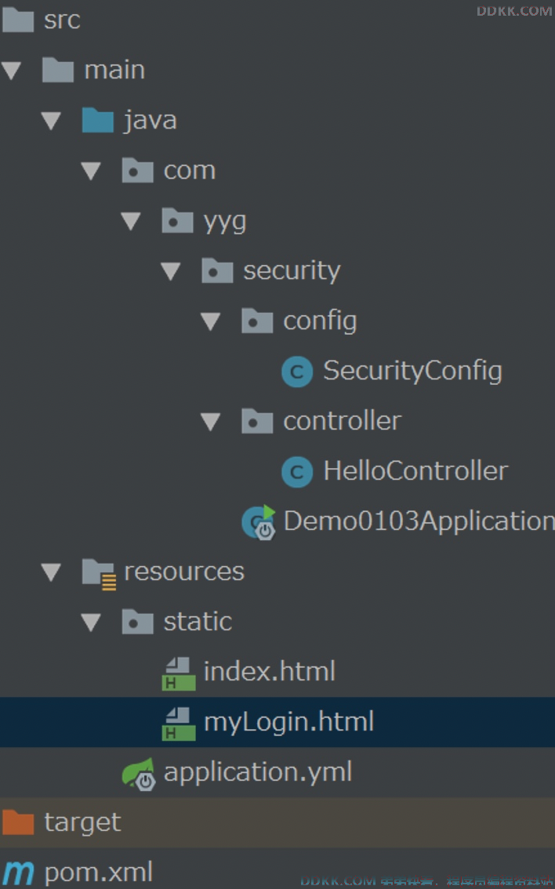Click the application.yml Spring leaf icon

pos(139,774)
